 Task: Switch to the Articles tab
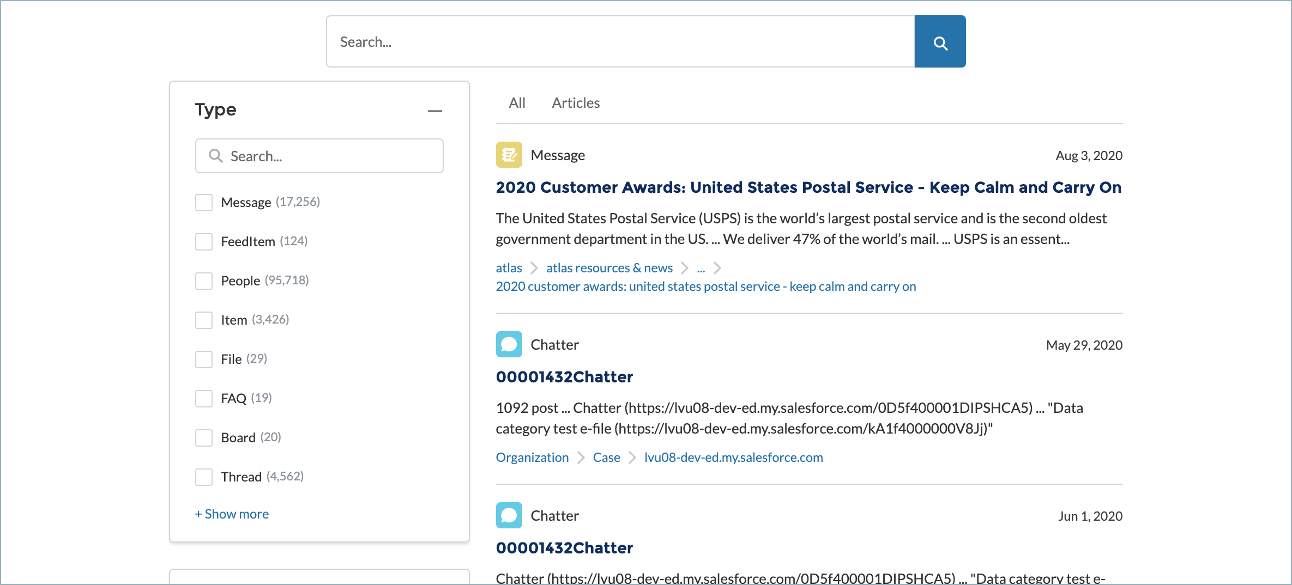pyautogui.click(x=576, y=103)
